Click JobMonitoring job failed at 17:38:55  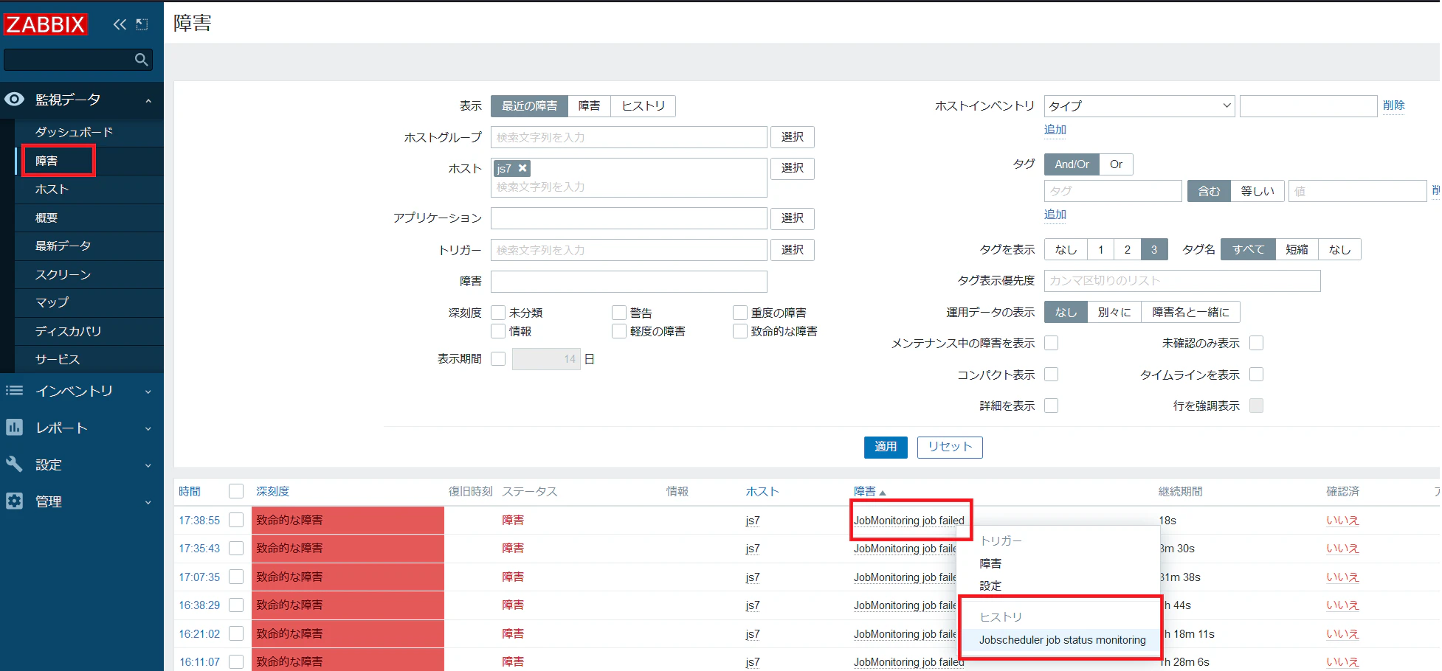908,521
